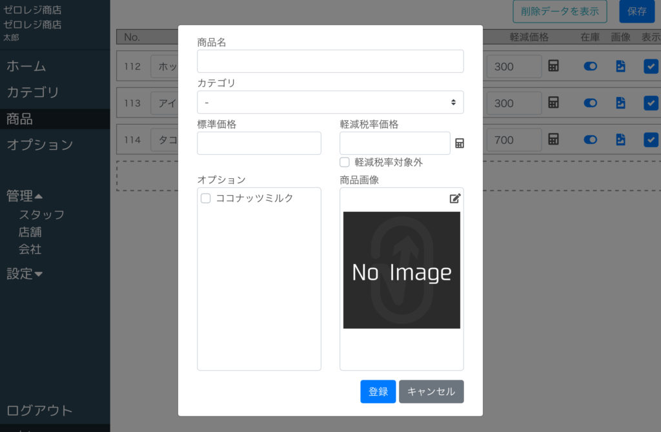The image size is (661, 432).
Task: Open calculator icon in row 113
Action: coord(553,103)
